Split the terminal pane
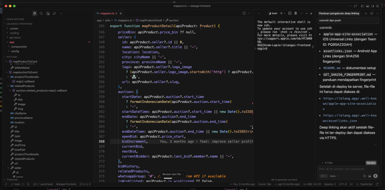 coord(290,13)
